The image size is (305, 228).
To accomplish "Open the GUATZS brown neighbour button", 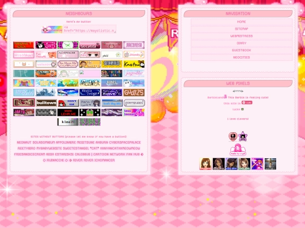I will pyautogui.click(x=134, y=92).
